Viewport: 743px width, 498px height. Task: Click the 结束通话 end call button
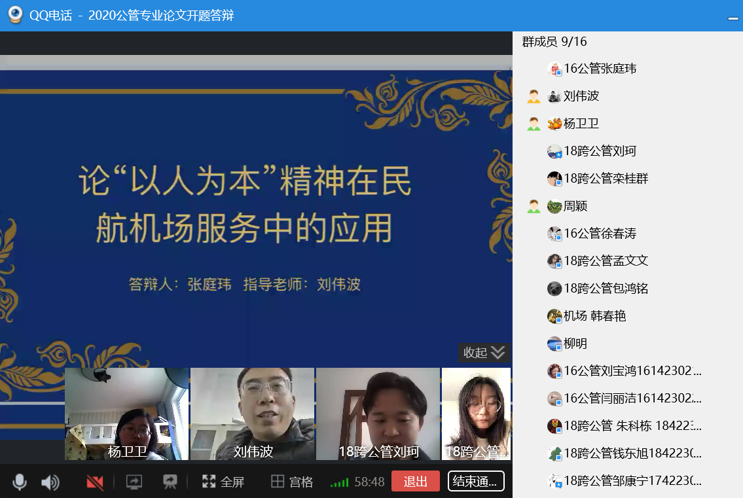point(476,482)
